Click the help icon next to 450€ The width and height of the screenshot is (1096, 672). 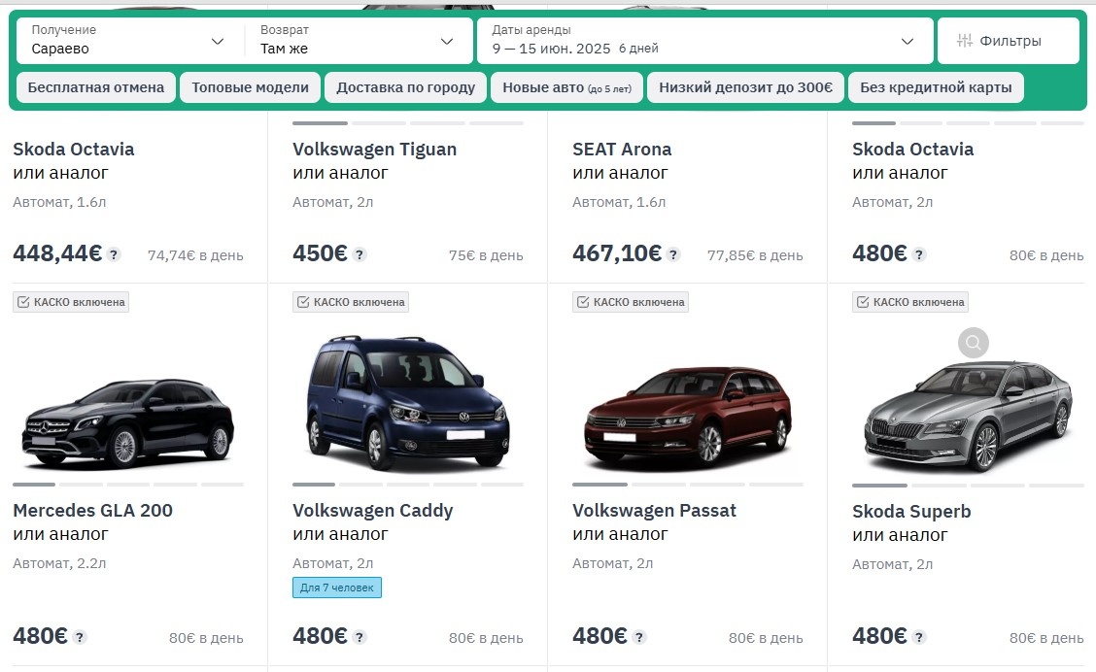pyautogui.click(x=360, y=254)
